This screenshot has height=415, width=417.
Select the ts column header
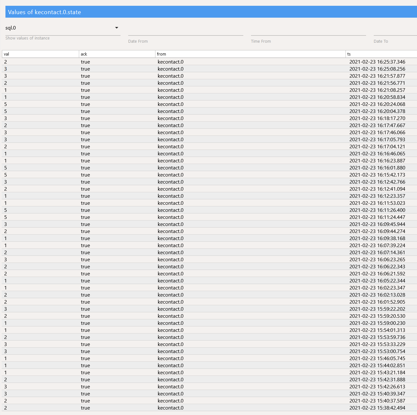[381, 54]
